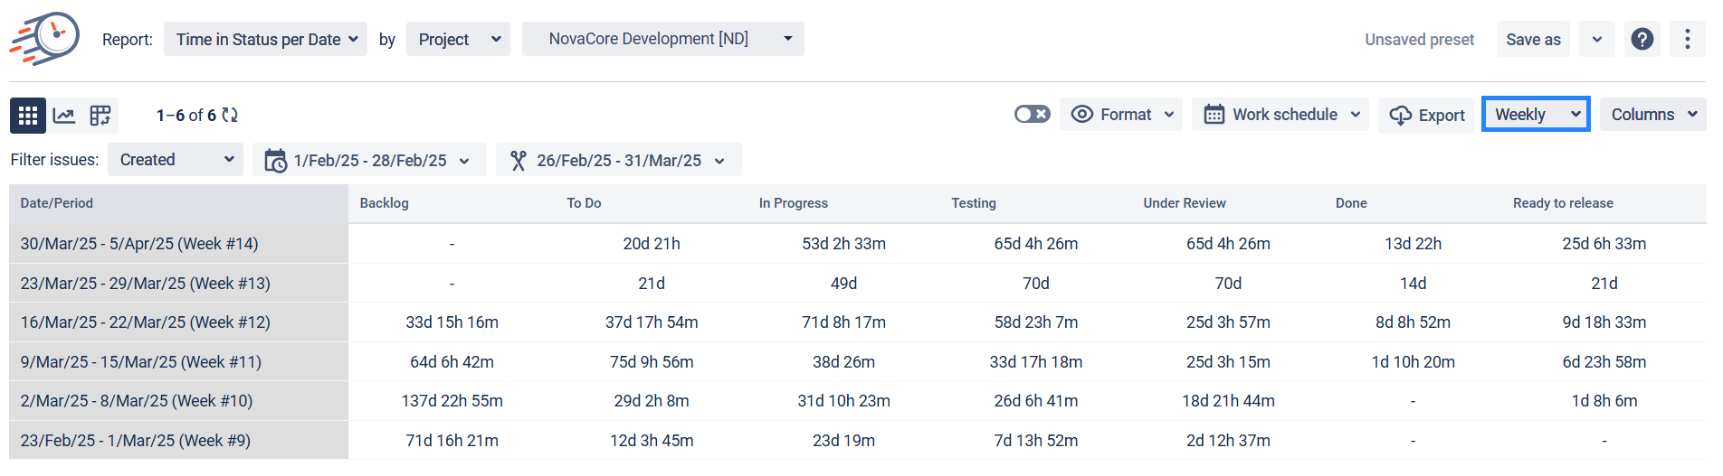The image size is (1723, 476).
Task: Click the Done value 1d 10h 20m
Action: [x=1414, y=362]
